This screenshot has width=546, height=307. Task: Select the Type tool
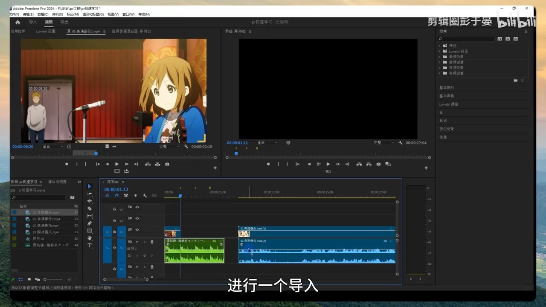(x=90, y=246)
